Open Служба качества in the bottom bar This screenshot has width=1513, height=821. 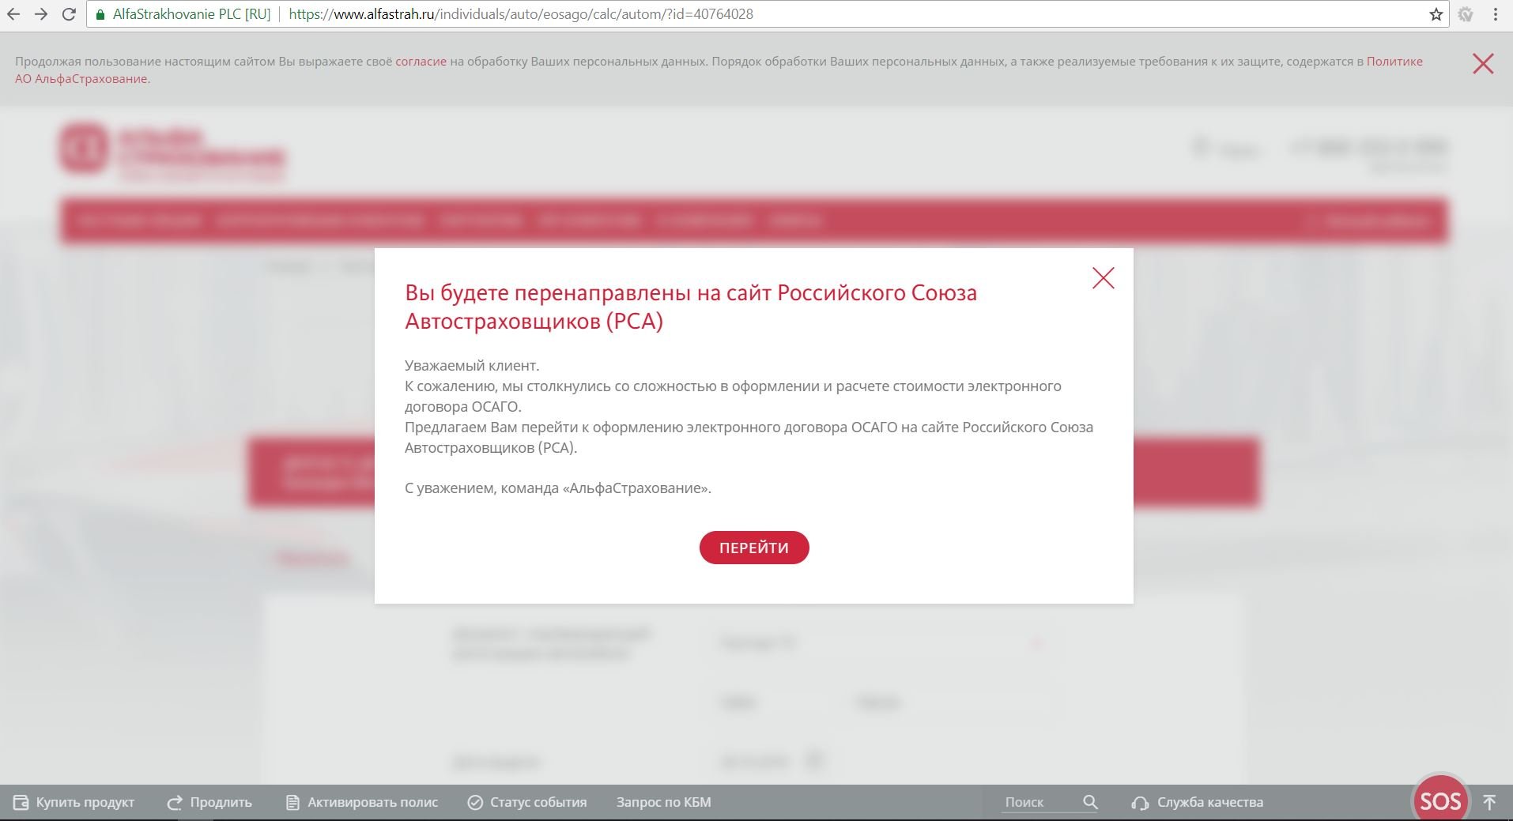click(1198, 802)
